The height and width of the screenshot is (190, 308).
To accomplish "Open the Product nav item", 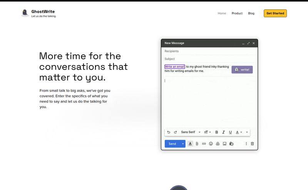I will [237, 13].
